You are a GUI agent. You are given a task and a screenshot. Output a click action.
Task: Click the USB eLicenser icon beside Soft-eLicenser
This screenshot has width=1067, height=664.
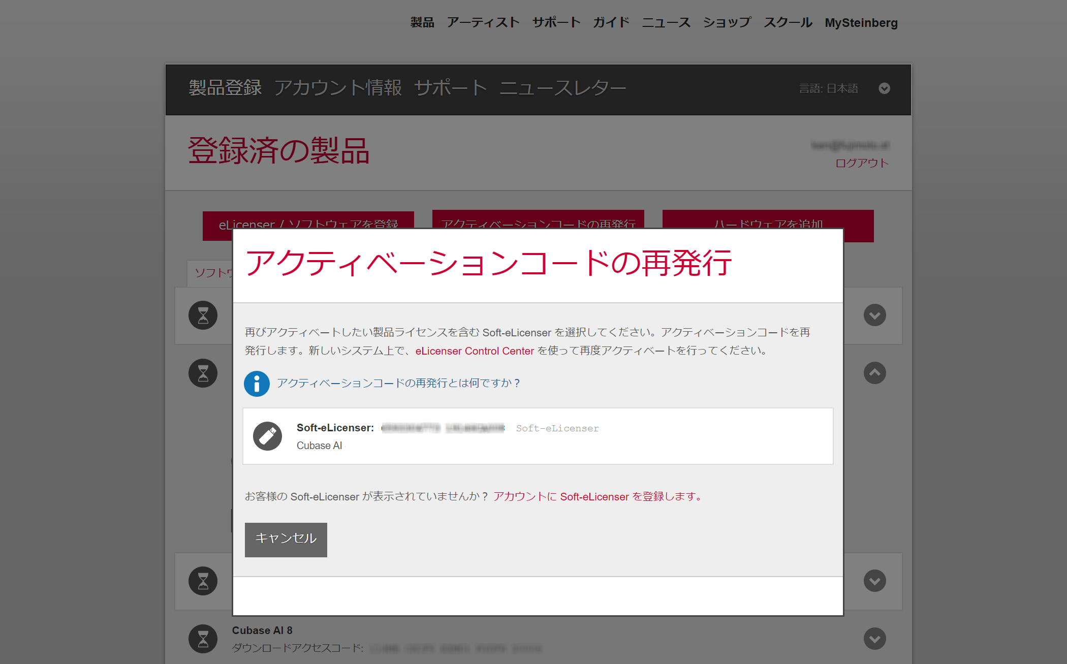coord(268,436)
